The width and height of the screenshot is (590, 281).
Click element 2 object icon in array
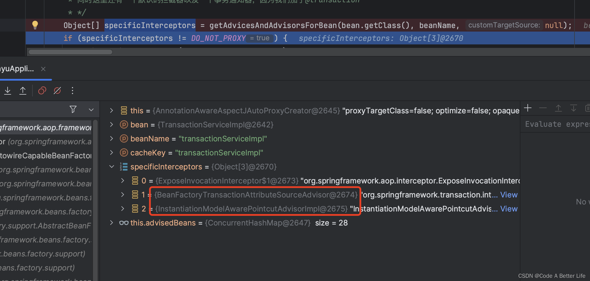(135, 209)
